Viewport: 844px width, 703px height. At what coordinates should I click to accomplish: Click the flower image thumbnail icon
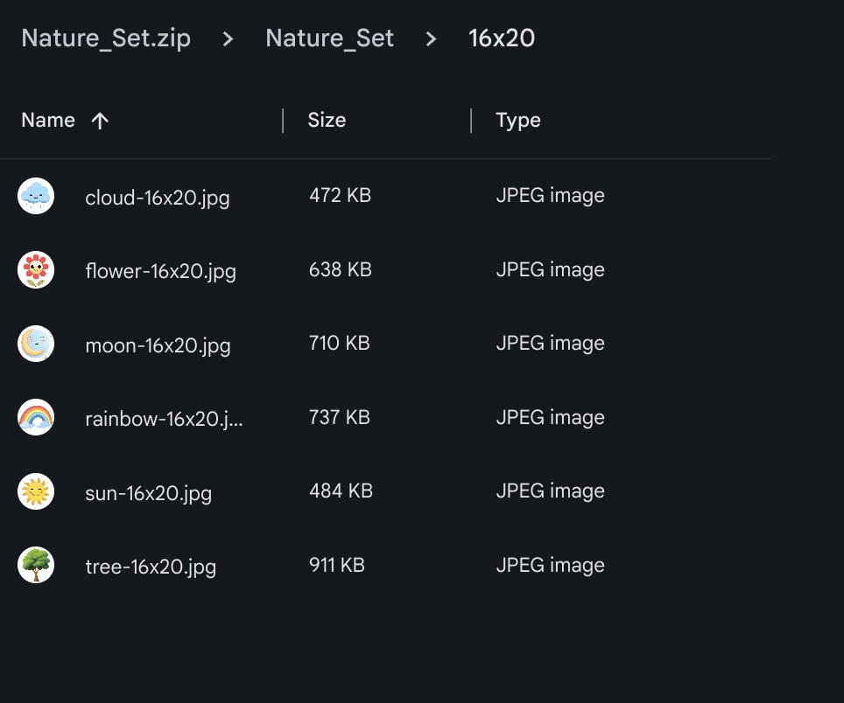[x=36, y=270]
